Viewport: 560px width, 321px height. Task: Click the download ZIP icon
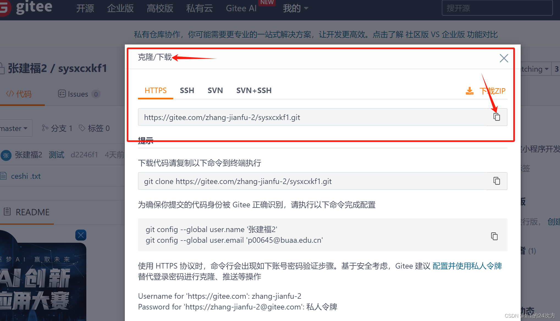470,91
